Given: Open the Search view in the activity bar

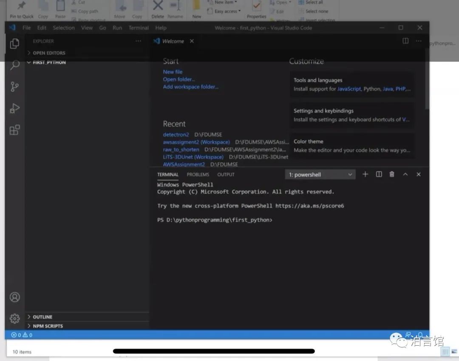Looking at the screenshot, I should [x=14, y=65].
